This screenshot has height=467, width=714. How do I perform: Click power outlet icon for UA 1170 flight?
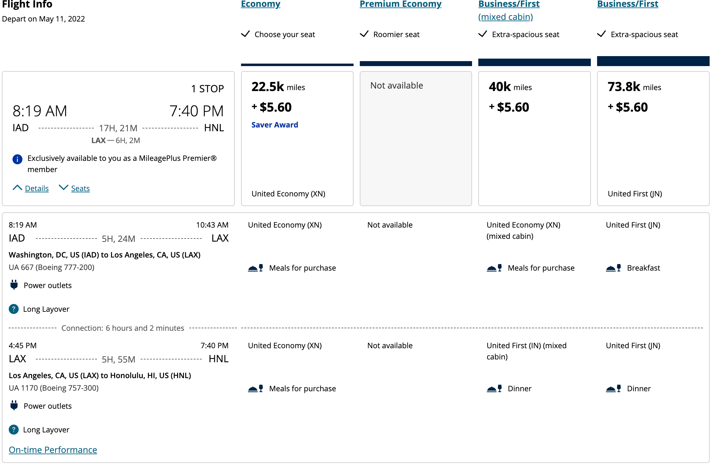14,405
